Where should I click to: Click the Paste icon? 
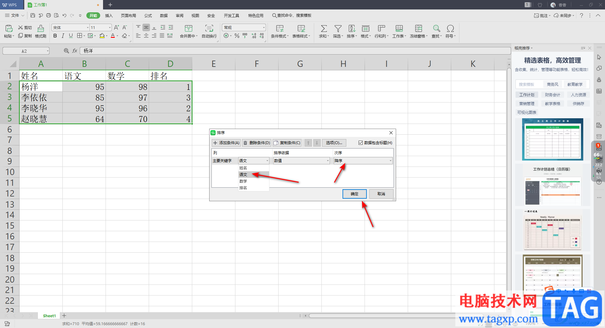coord(9,28)
